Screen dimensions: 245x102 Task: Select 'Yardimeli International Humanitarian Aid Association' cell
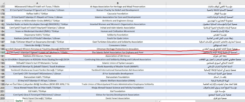click(118, 70)
